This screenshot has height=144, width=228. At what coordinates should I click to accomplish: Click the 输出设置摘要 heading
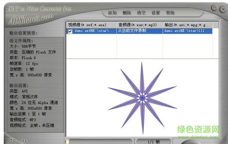coord(23,33)
